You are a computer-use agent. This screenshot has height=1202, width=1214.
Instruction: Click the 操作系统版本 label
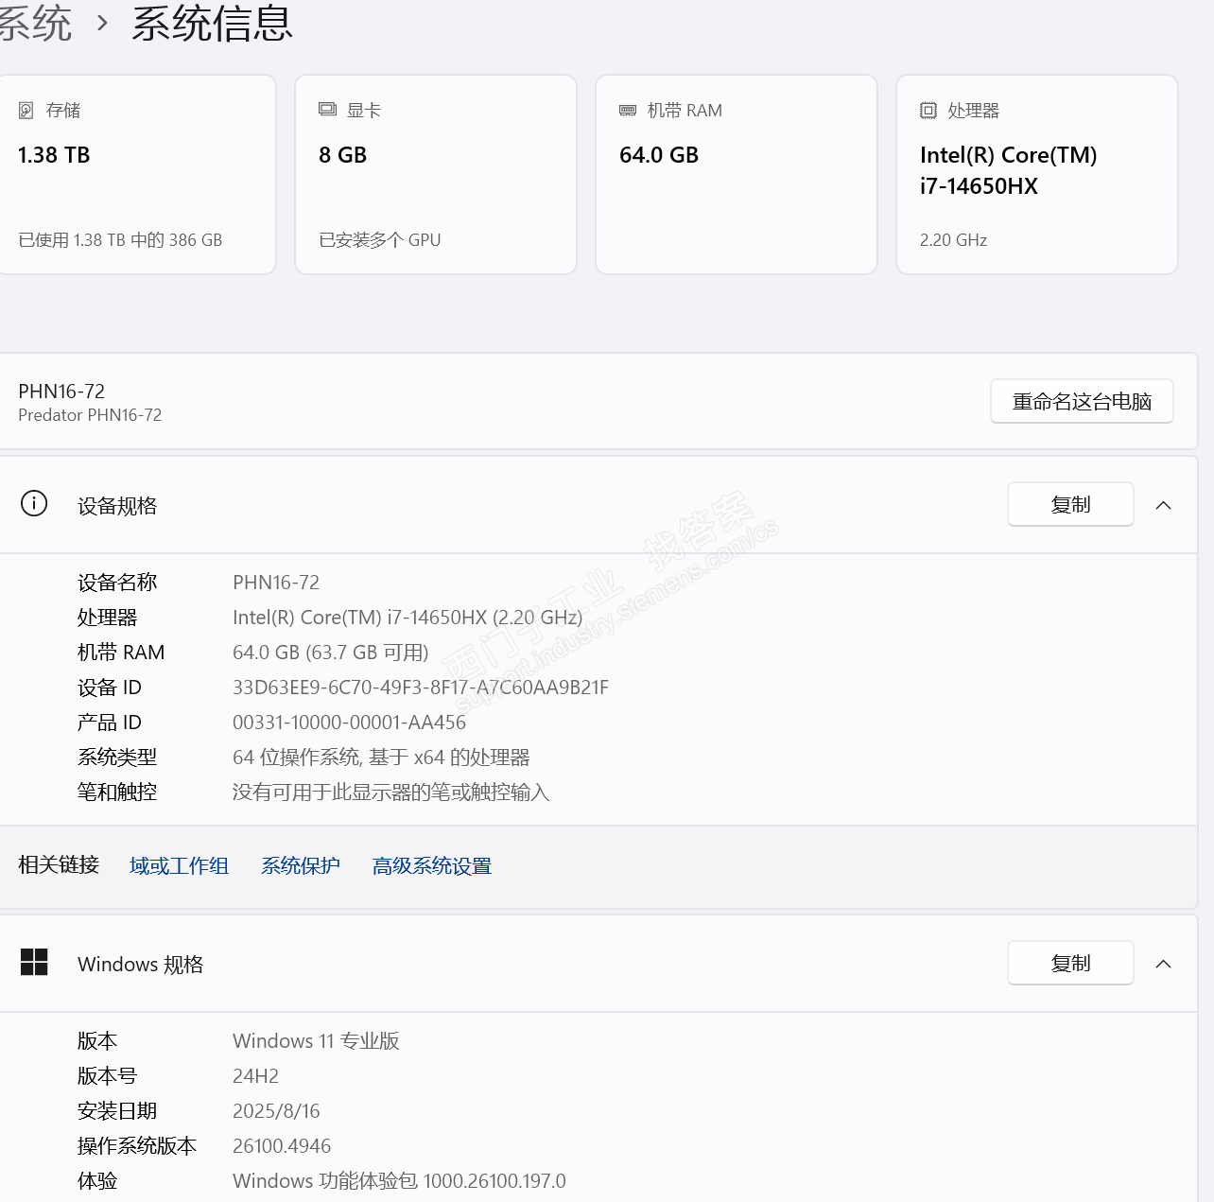pyautogui.click(x=137, y=1146)
